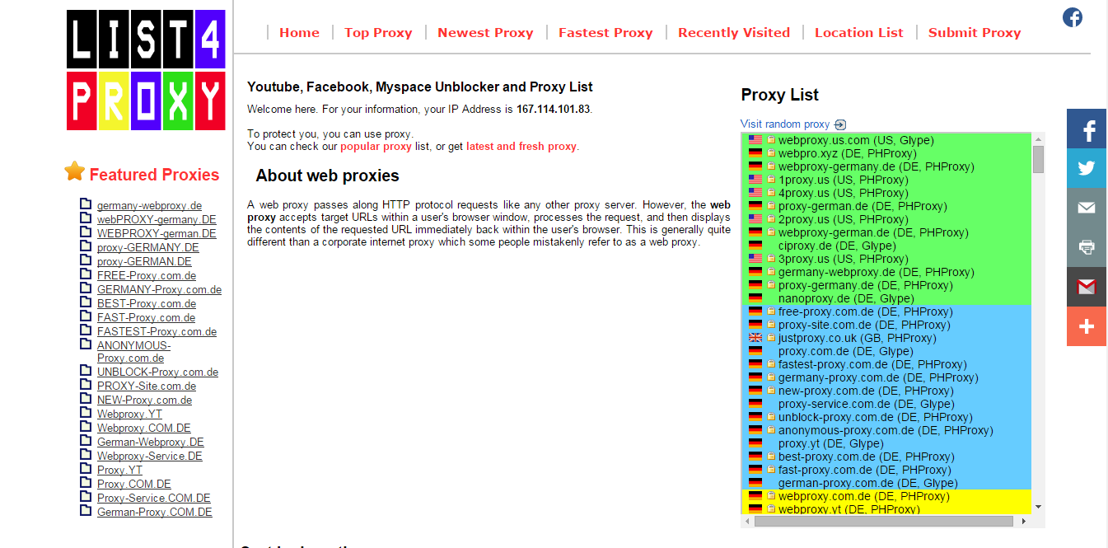Click proxy list horizontal scrollbar thumb

tap(883, 521)
